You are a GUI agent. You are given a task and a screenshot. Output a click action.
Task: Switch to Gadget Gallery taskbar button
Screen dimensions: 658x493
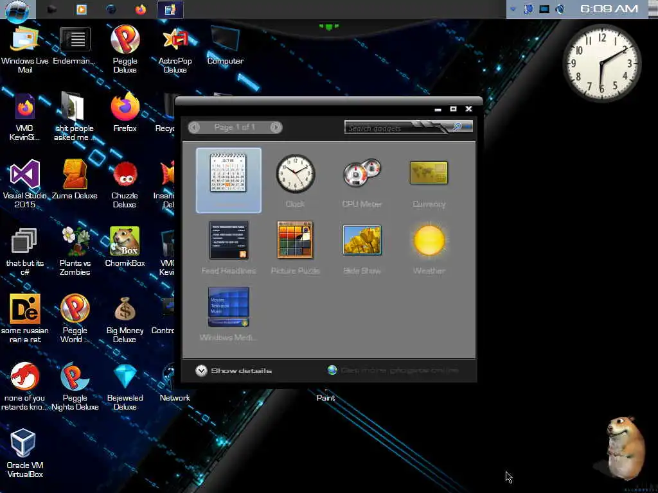click(x=170, y=9)
